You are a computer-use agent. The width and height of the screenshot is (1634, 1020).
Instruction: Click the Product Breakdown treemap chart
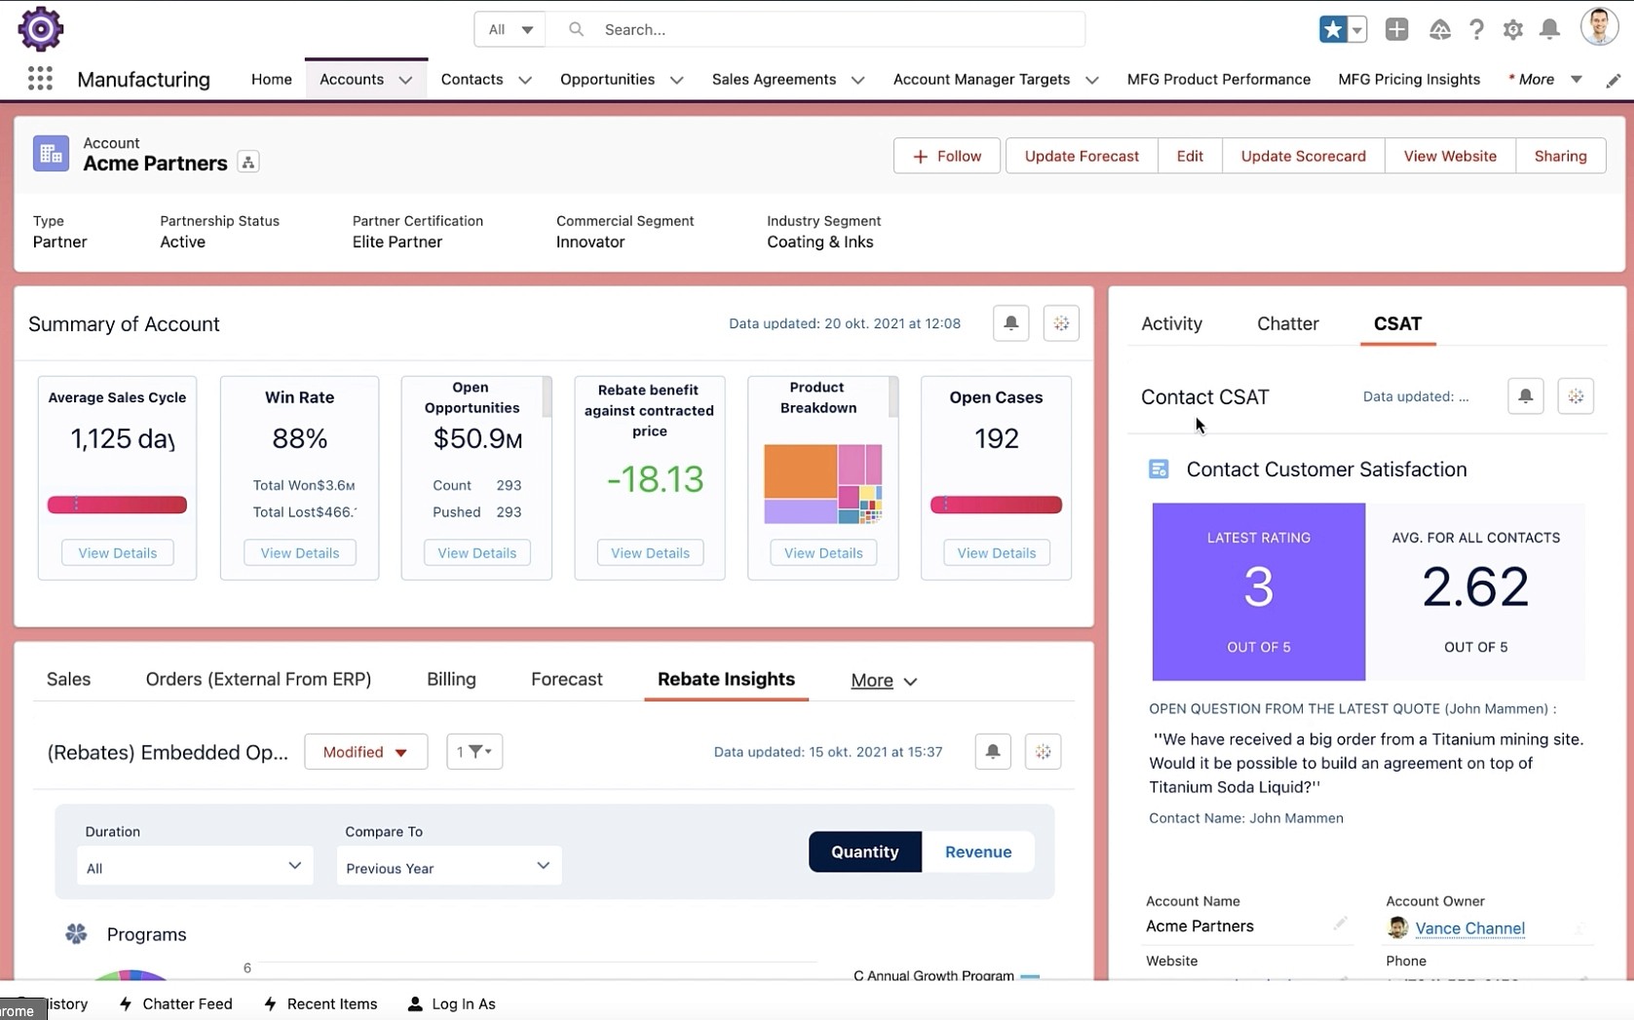(x=822, y=483)
